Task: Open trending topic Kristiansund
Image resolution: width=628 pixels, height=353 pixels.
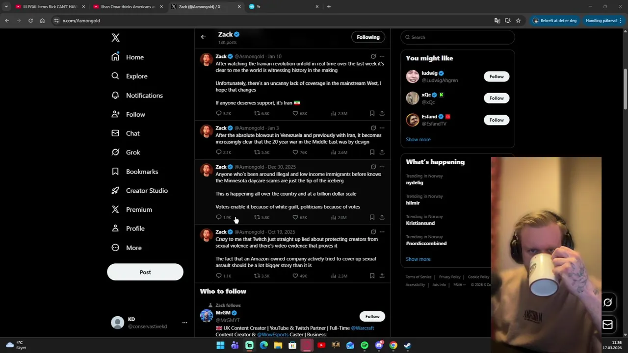Action: pos(420,223)
